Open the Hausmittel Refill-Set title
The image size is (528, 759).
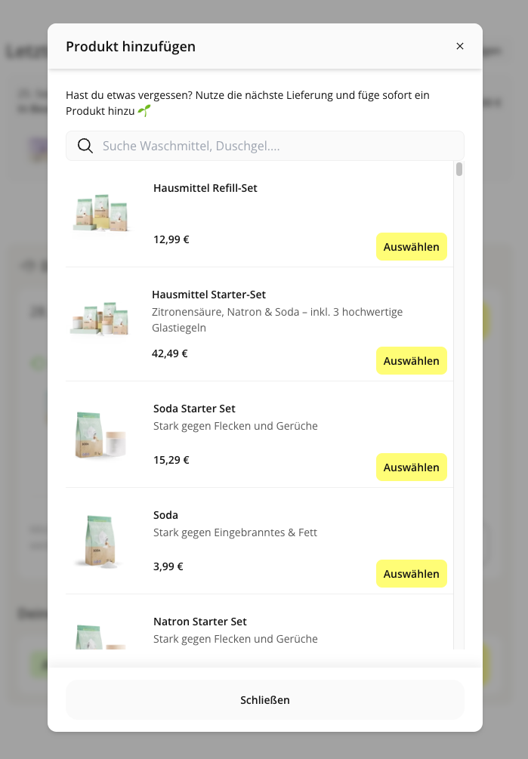pos(205,188)
